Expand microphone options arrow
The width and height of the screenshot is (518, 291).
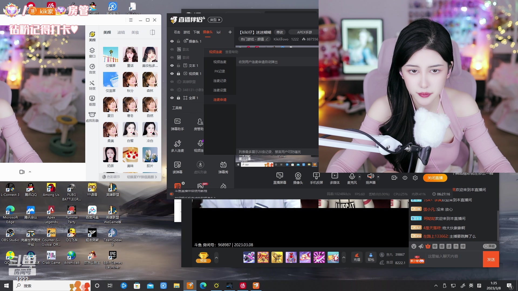coord(359,177)
